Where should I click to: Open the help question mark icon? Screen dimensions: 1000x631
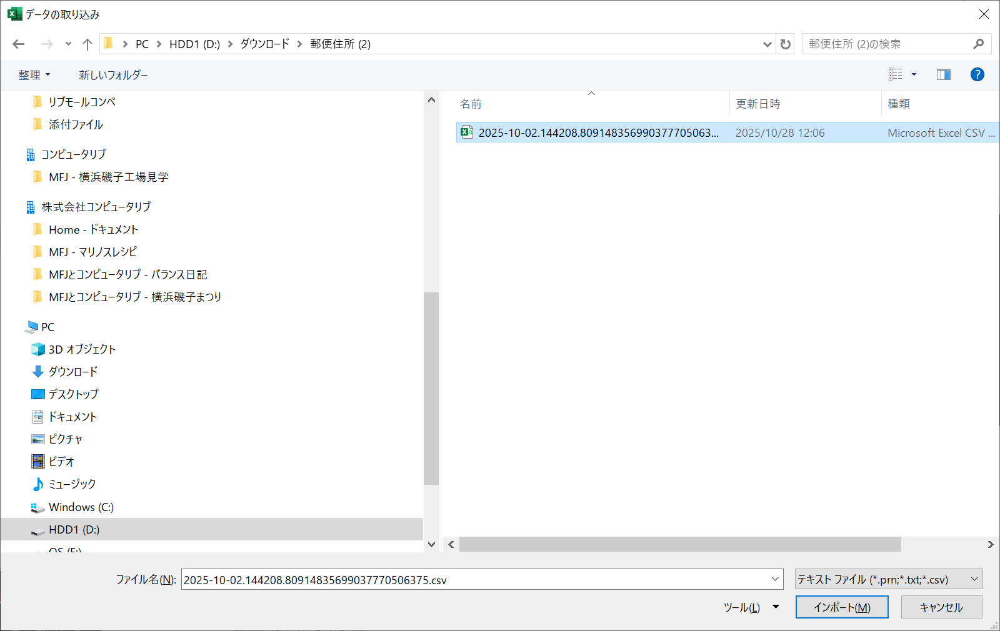tap(977, 74)
